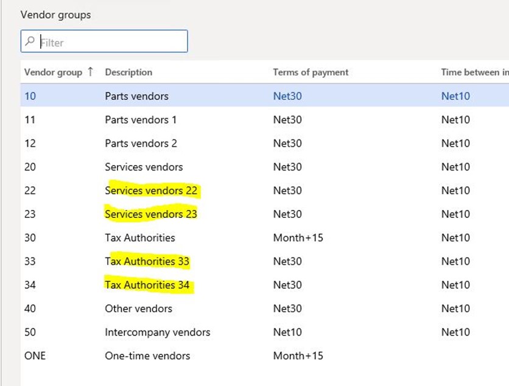Click Net10 terms for Intercompany vendors

pyautogui.click(x=287, y=332)
